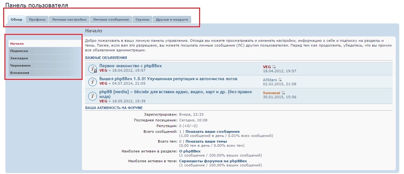Click last-post icon next to AllStars

[280, 80]
